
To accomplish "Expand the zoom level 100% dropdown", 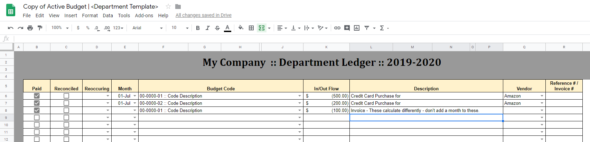I will pyautogui.click(x=60, y=28).
